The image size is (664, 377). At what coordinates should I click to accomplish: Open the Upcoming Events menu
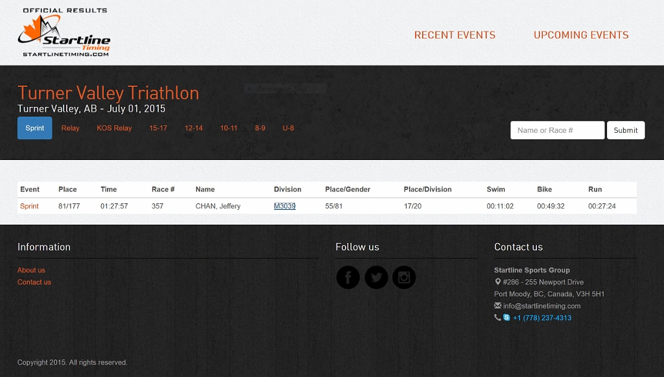pos(580,35)
